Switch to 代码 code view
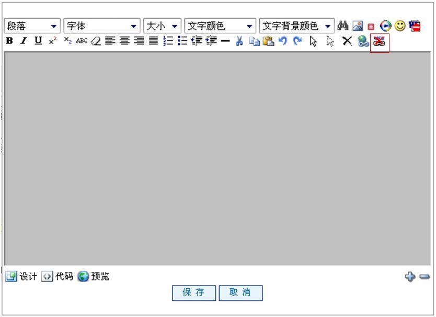This screenshot has height=317, width=436. (58, 276)
